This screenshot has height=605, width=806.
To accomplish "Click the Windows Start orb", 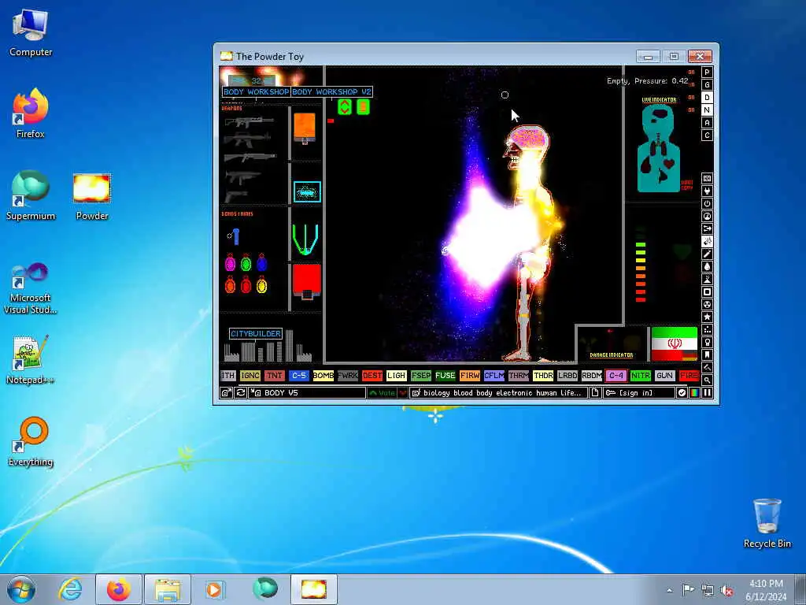I will (21, 589).
